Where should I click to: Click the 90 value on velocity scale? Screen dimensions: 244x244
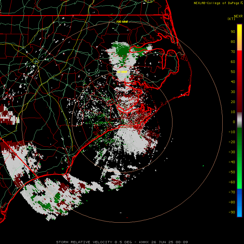233,32
